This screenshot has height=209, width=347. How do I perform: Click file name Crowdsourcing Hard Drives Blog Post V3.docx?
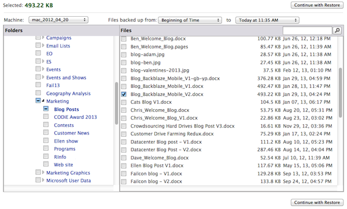pyautogui.click(x=182, y=126)
